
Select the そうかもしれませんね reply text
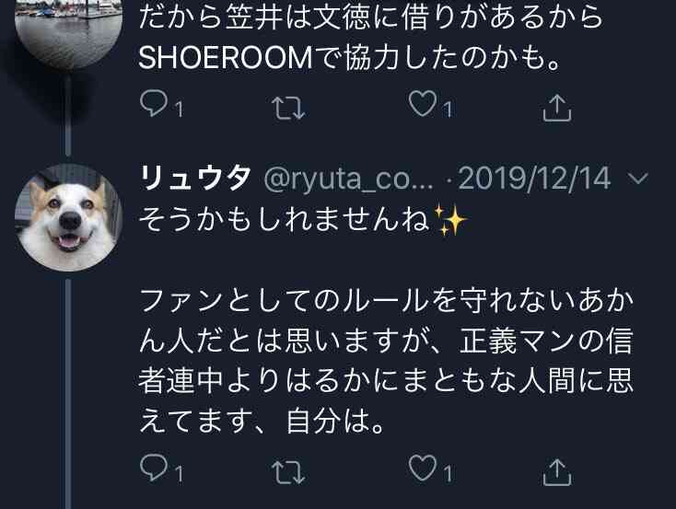[x=285, y=219]
